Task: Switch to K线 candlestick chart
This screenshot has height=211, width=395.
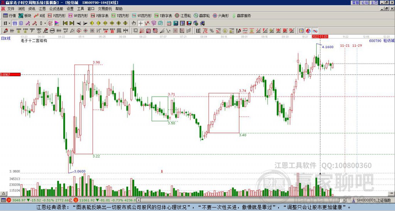Action: [39, 15]
